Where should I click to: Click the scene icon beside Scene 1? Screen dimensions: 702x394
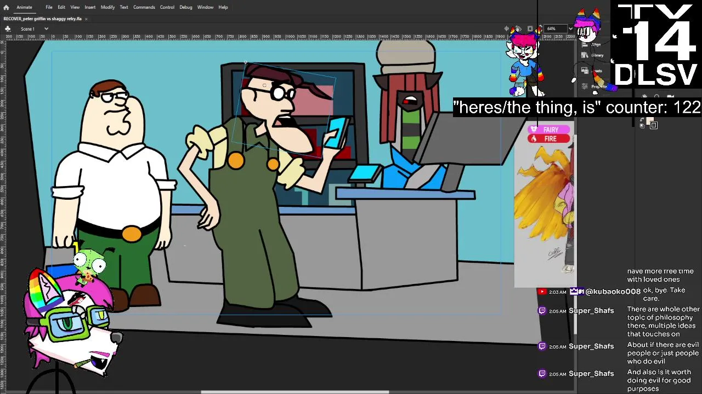8,28
